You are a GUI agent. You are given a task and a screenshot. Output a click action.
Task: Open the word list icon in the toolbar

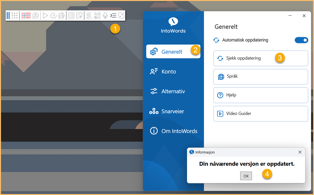point(71,16)
